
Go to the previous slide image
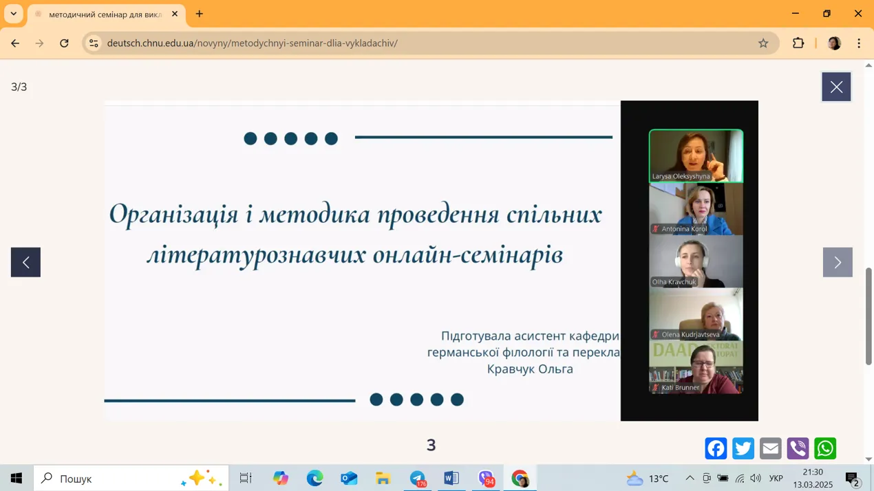25,262
